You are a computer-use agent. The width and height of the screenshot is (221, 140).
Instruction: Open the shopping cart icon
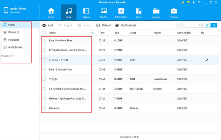pos(188,2)
